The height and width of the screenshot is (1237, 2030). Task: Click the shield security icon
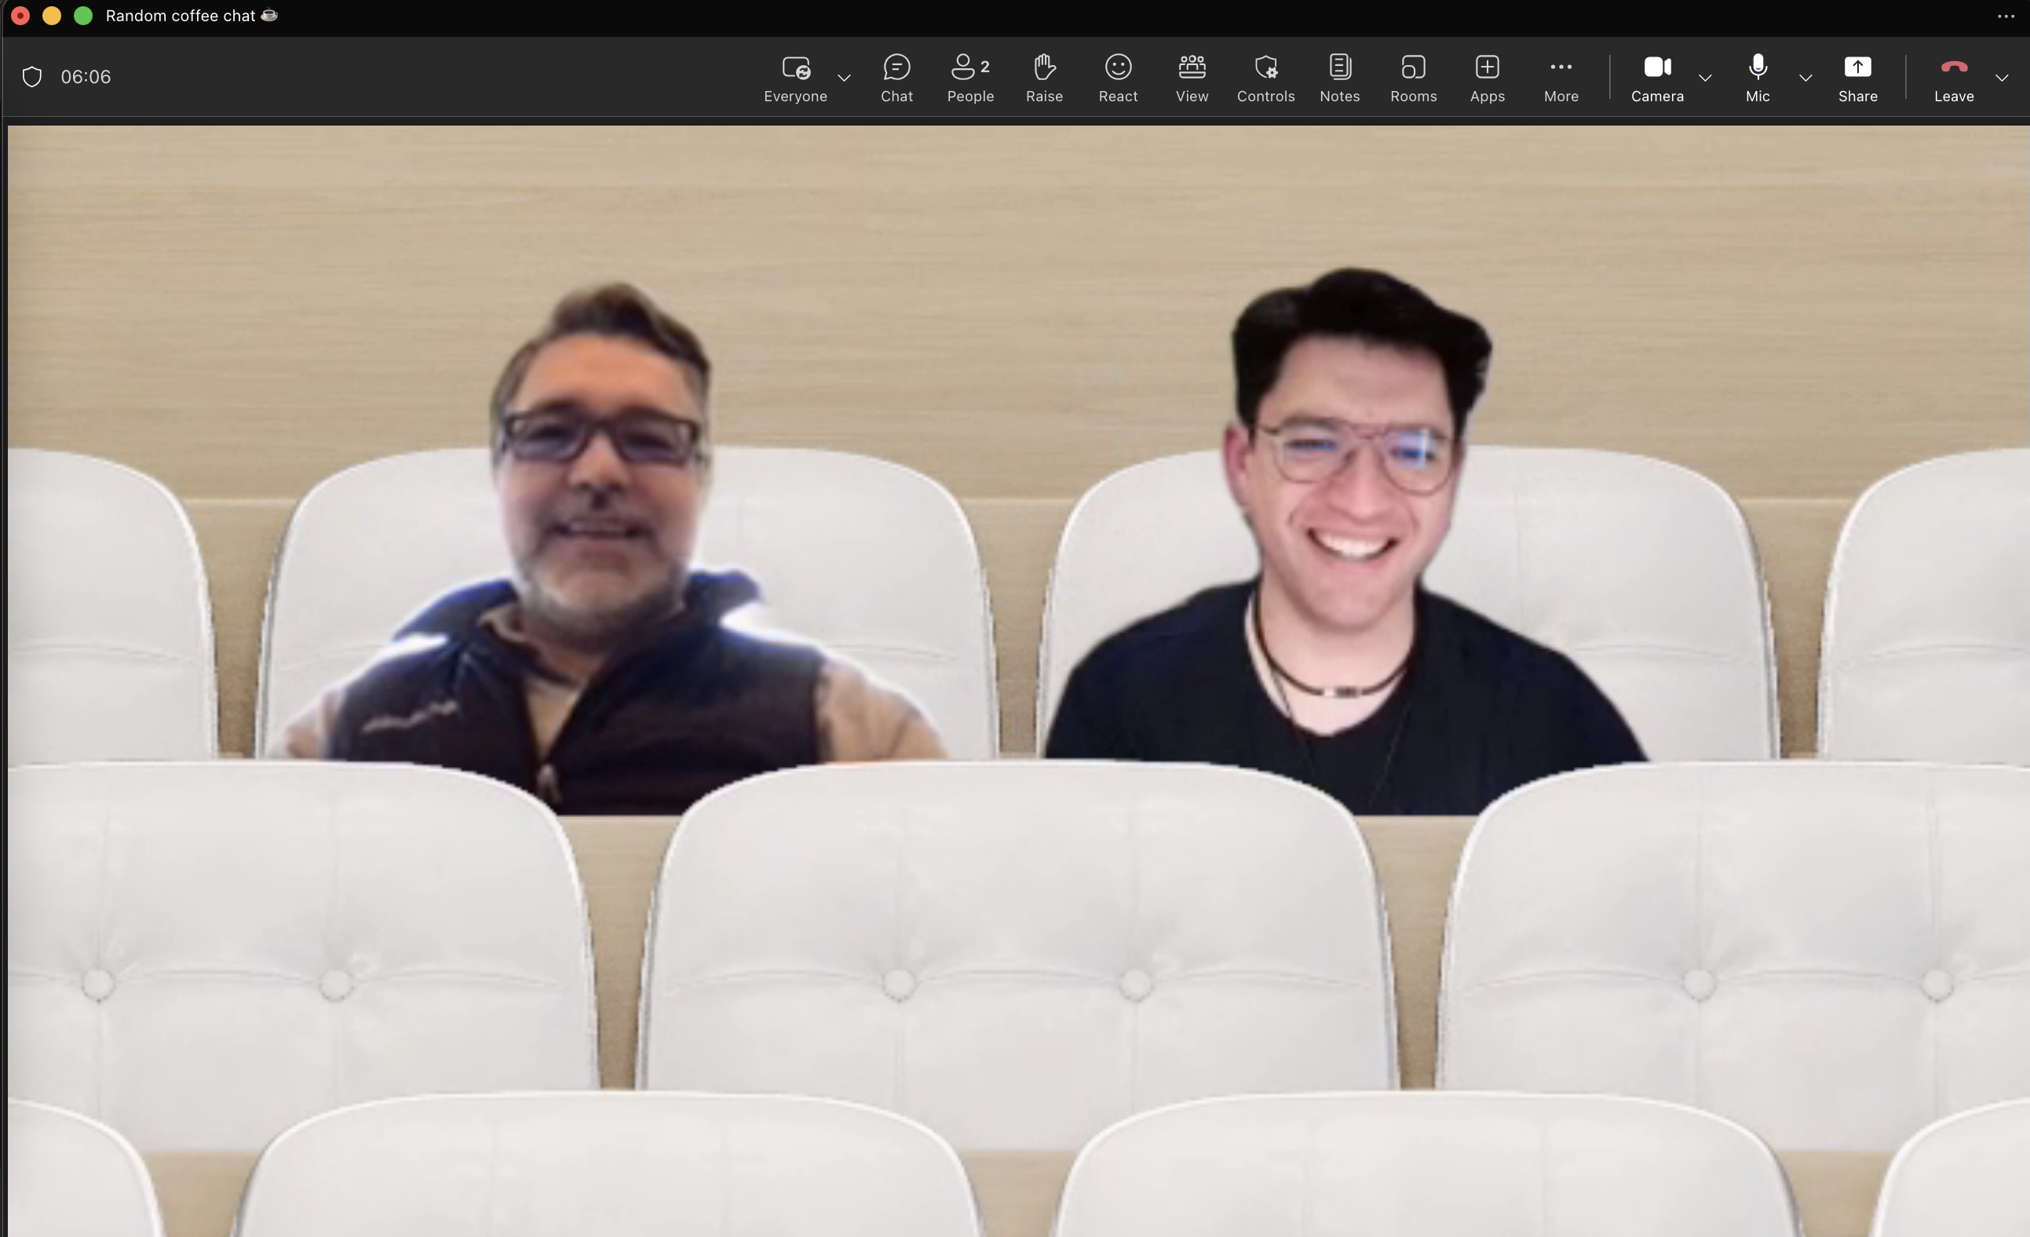coord(32,77)
